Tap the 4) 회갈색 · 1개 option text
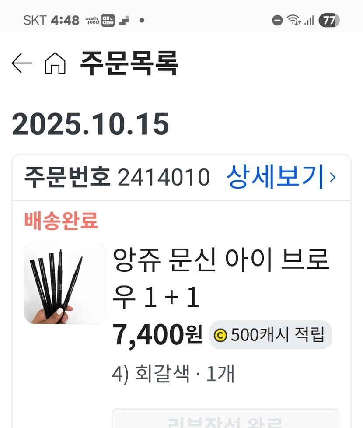363x428 pixels. (173, 374)
